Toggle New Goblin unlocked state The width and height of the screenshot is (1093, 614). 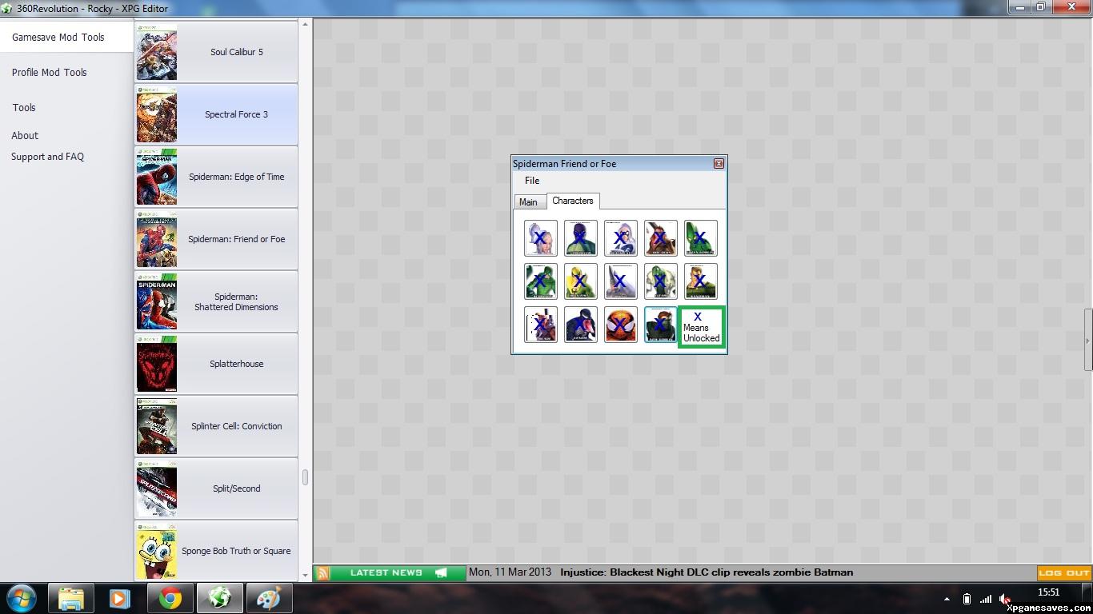661,325
